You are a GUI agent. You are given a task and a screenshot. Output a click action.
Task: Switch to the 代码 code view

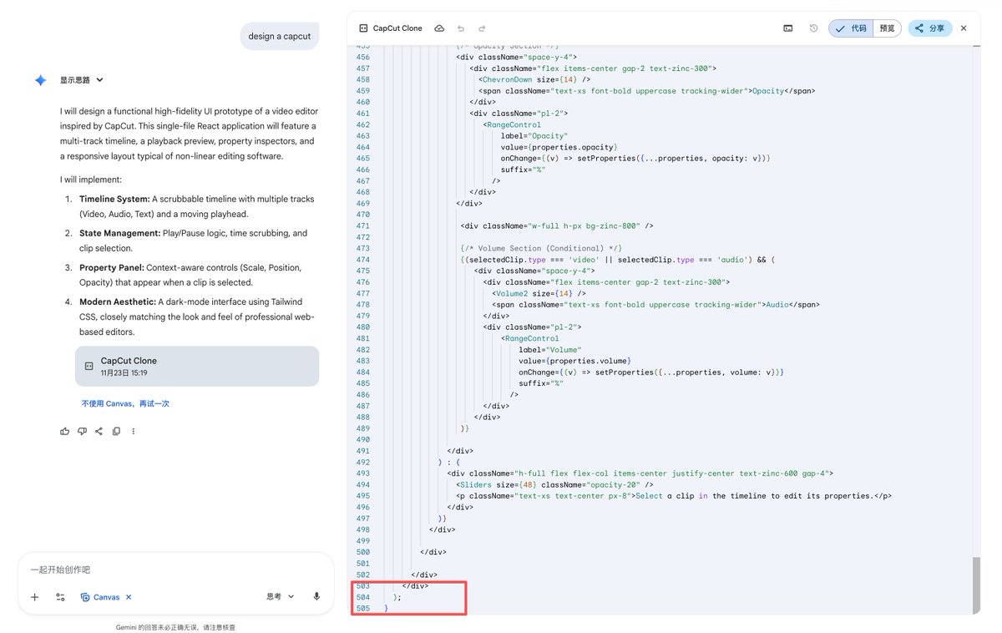pyautogui.click(x=850, y=28)
